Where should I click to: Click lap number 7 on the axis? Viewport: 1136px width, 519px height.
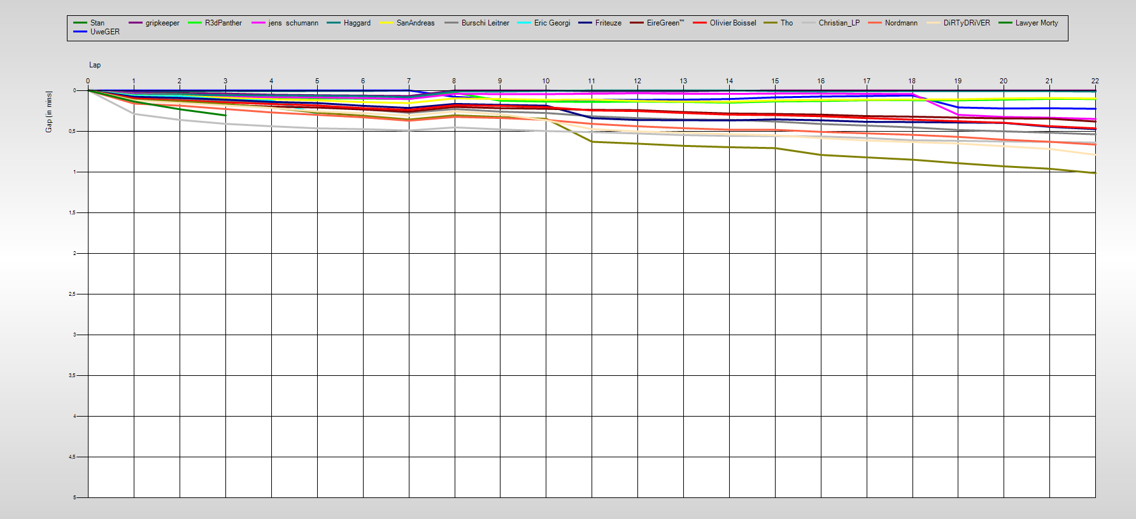(409, 81)
